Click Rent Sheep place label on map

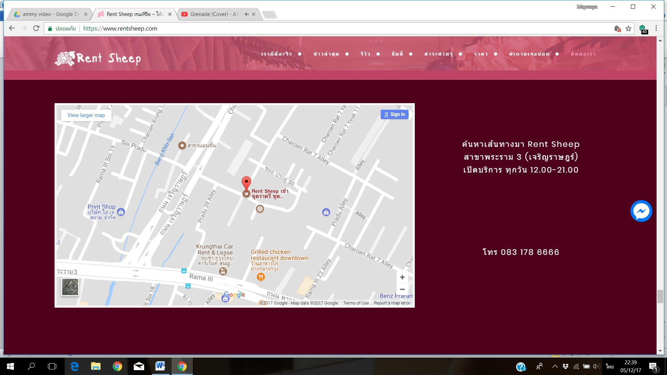[270, 193]
